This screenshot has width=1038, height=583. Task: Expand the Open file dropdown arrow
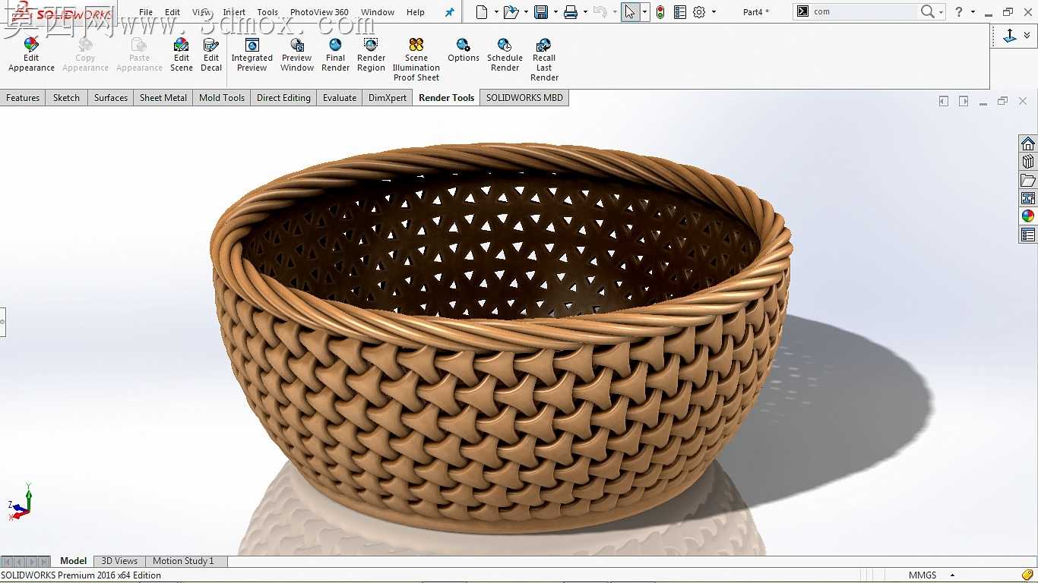526,12
